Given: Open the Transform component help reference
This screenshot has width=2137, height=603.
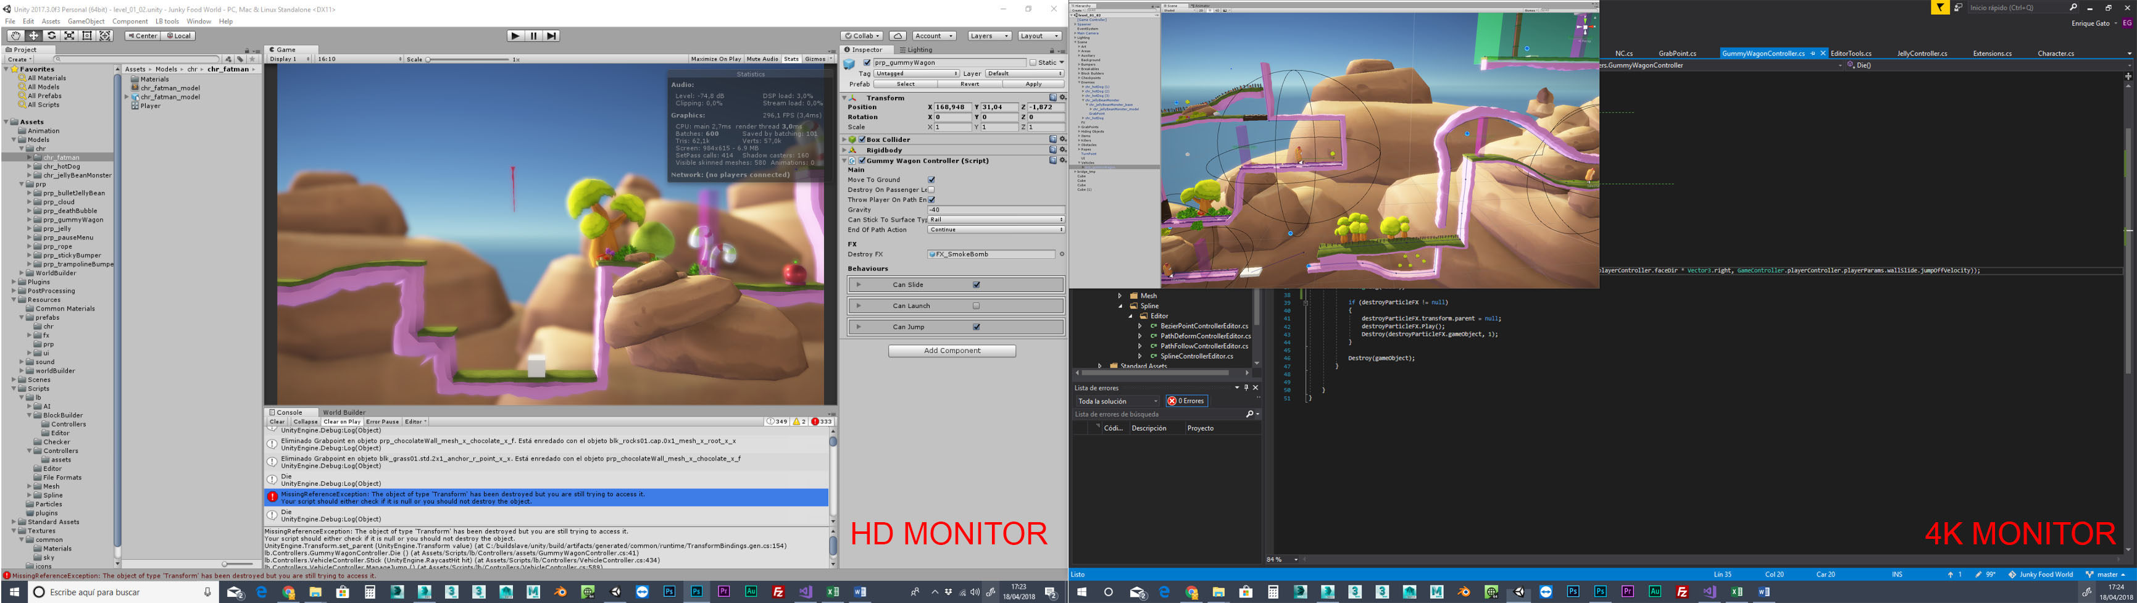Looking at the screenshot, I should 1052,98.
